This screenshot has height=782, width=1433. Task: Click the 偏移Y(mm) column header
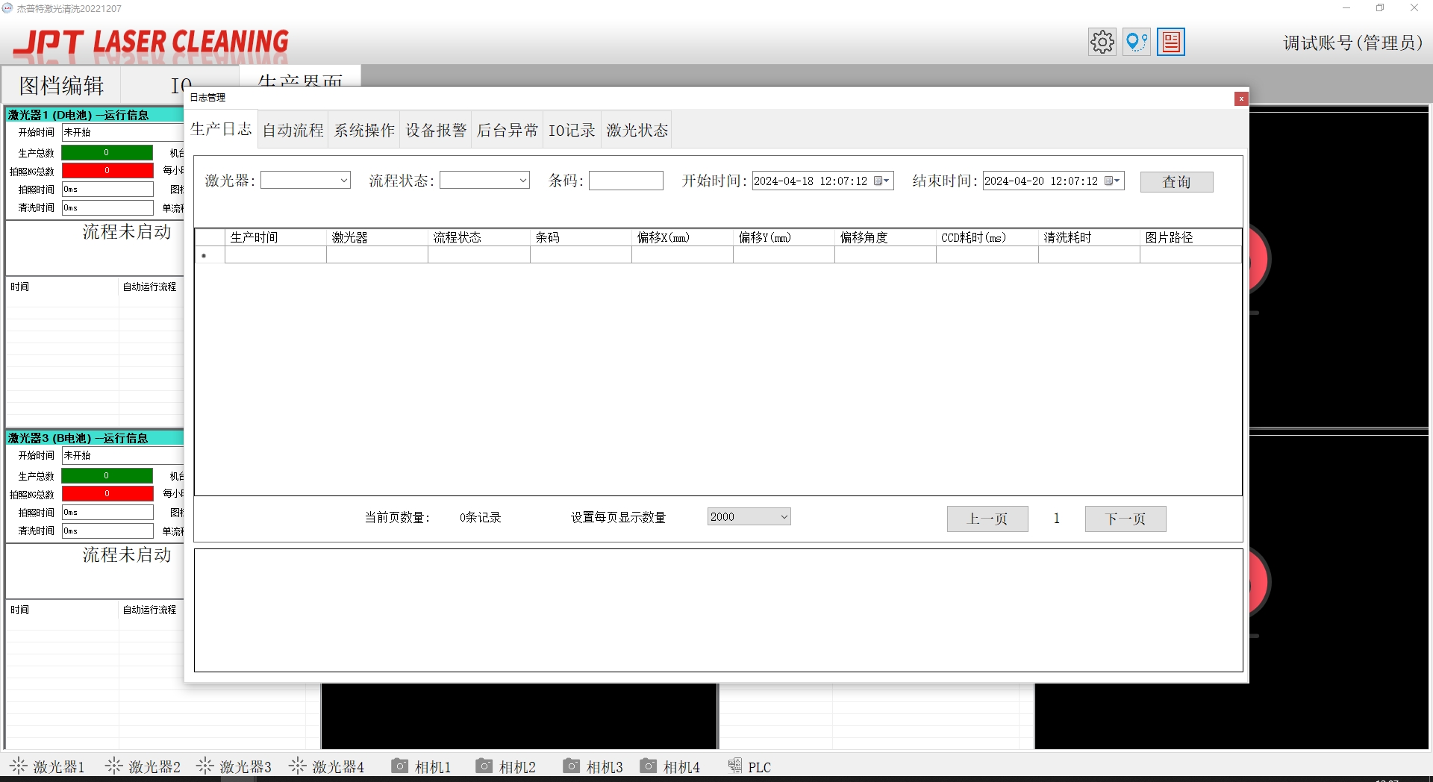(x=784, y=237)
